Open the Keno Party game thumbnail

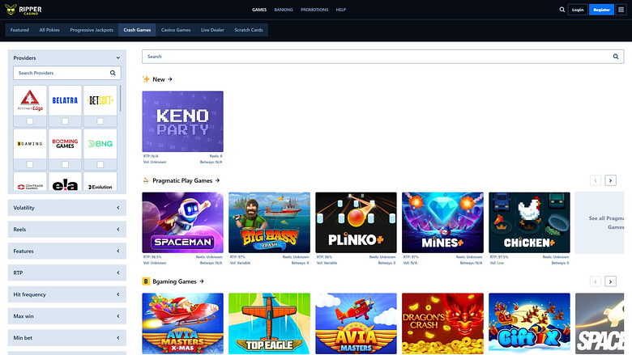(x=182, y=121)
